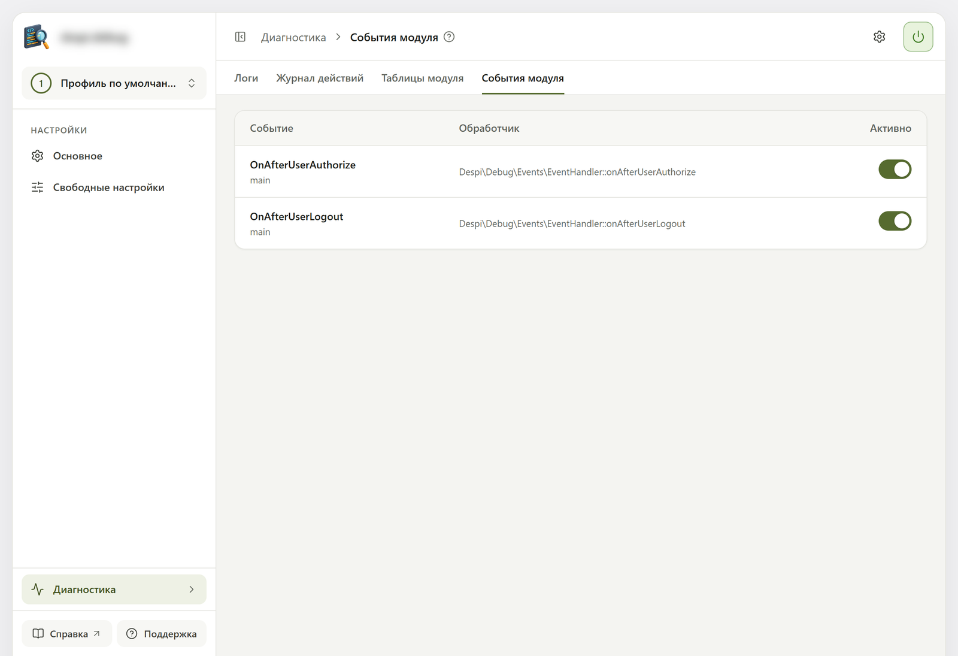
Task: Disable OnAfterUserLogout event toggle
Action: point(895,221)
